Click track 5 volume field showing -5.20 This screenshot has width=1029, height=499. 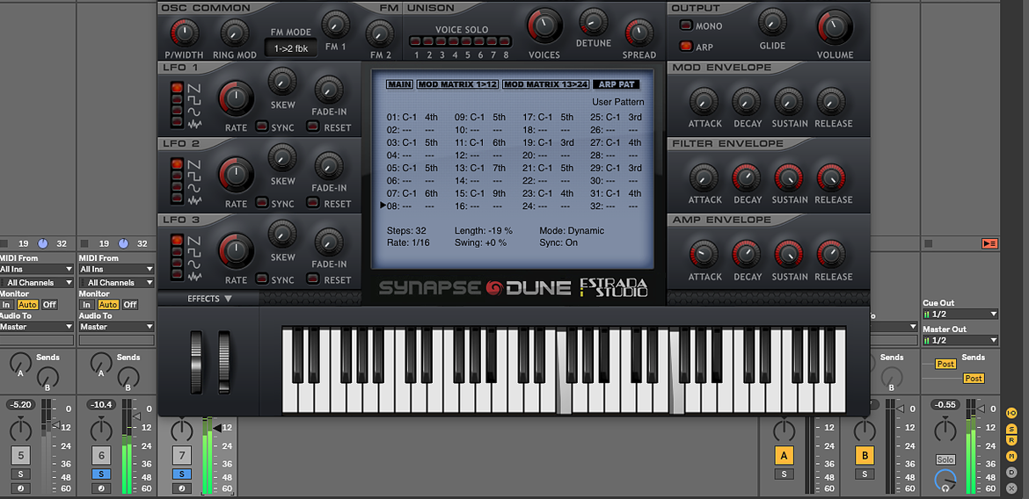coord(20,405)
